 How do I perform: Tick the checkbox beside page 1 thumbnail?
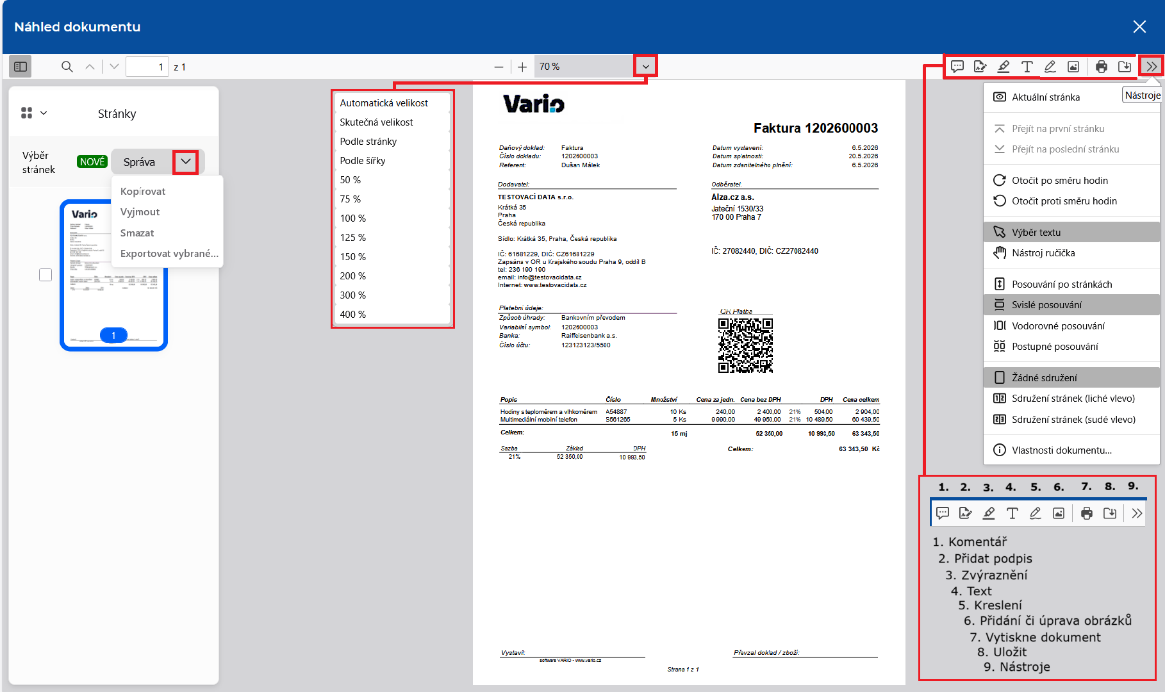click(45, 275)
